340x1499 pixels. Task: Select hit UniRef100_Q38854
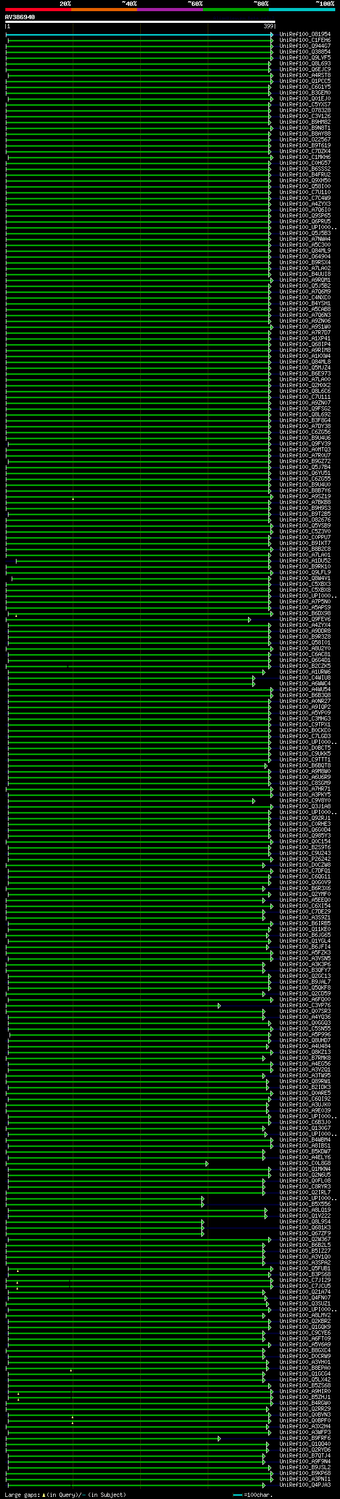(x=304, y=52)
